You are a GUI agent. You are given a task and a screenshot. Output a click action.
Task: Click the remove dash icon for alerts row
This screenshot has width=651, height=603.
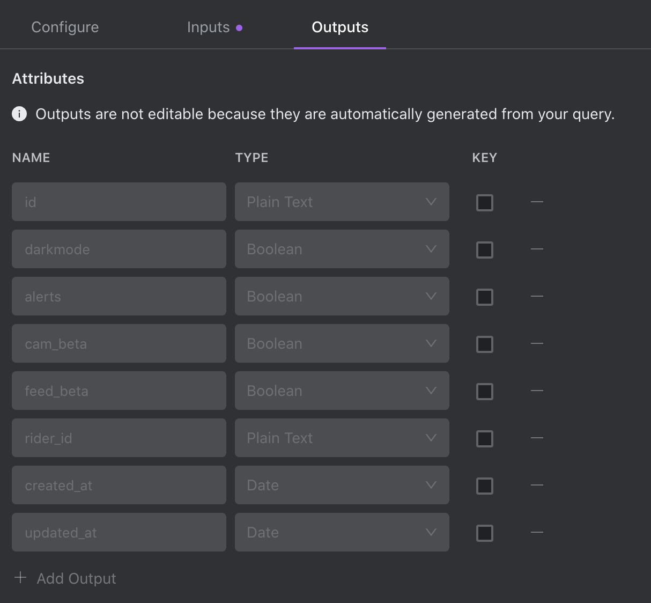[x=537, y=296]
